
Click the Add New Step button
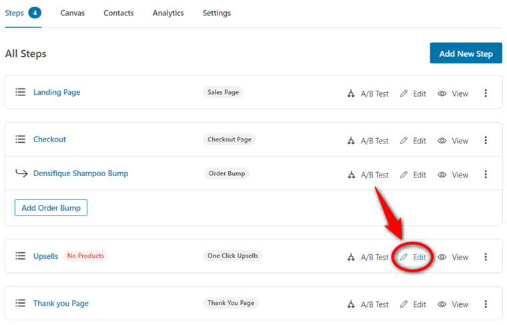[466, 53]
